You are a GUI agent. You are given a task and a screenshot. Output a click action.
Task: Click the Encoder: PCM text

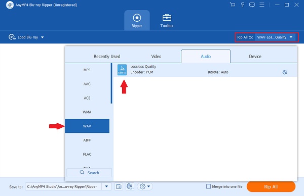click(142, 72)
